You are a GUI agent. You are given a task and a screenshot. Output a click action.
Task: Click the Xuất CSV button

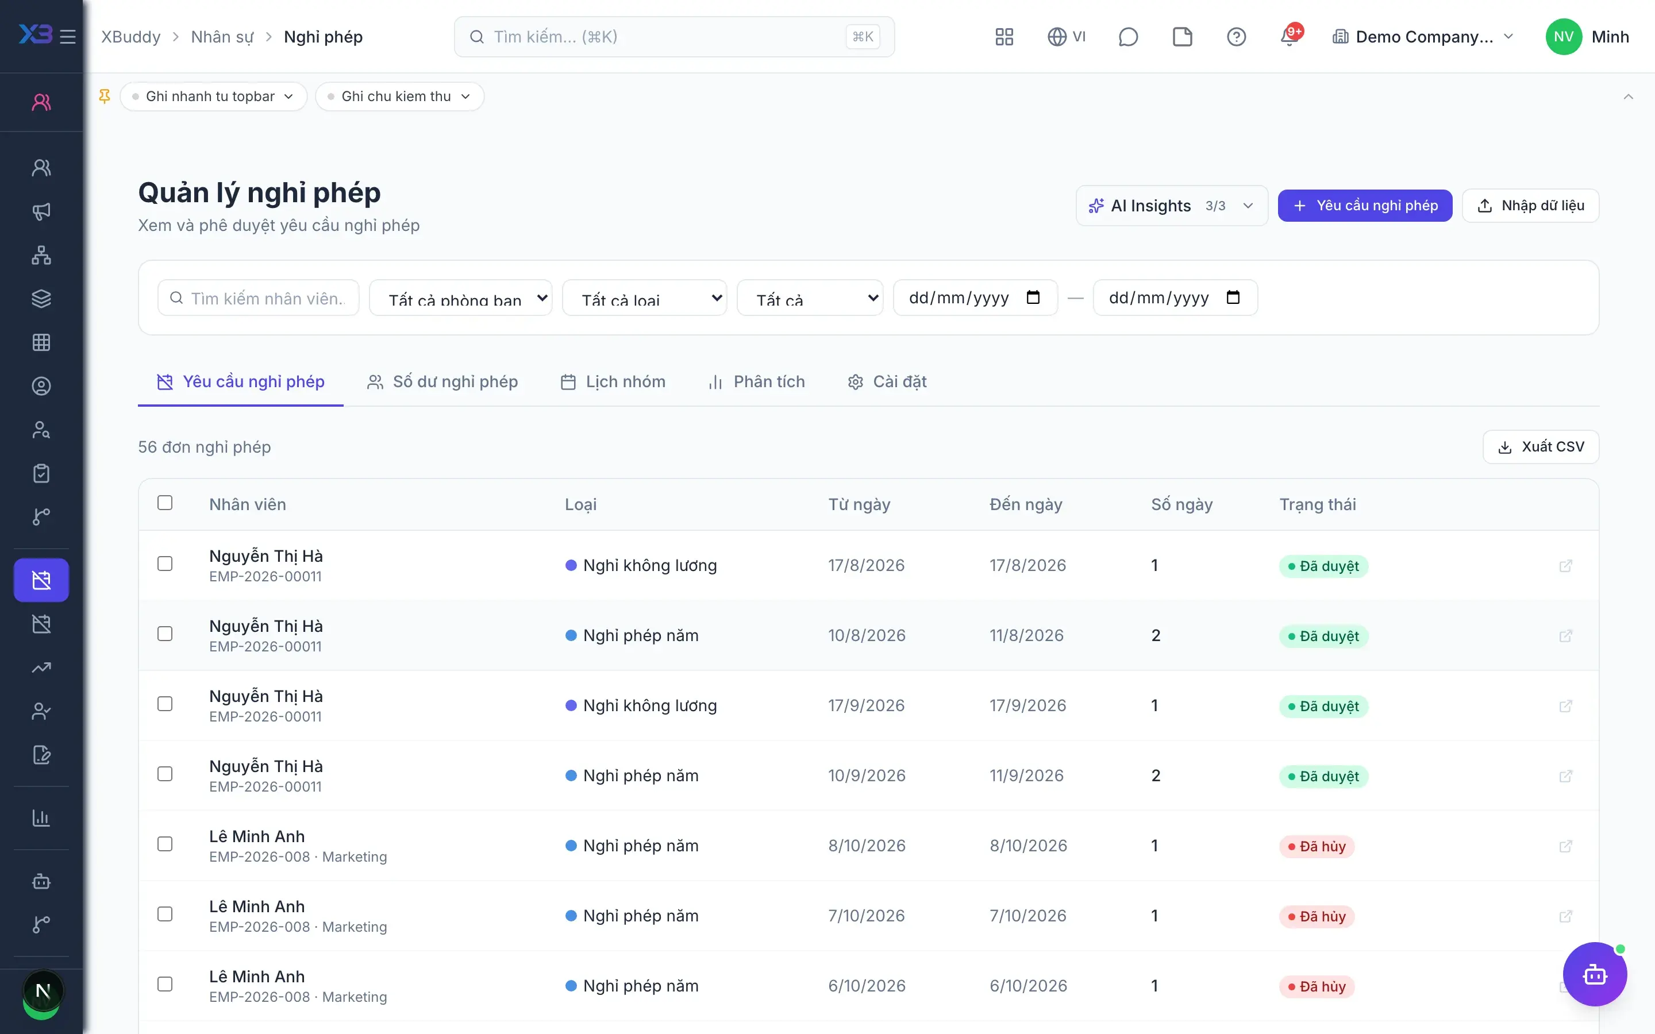1541,446
